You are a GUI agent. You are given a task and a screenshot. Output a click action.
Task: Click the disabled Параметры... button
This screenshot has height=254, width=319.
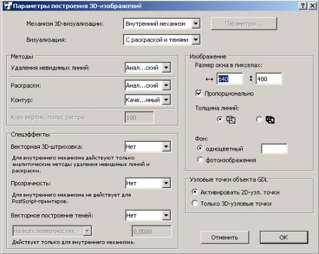coord(243,24)
